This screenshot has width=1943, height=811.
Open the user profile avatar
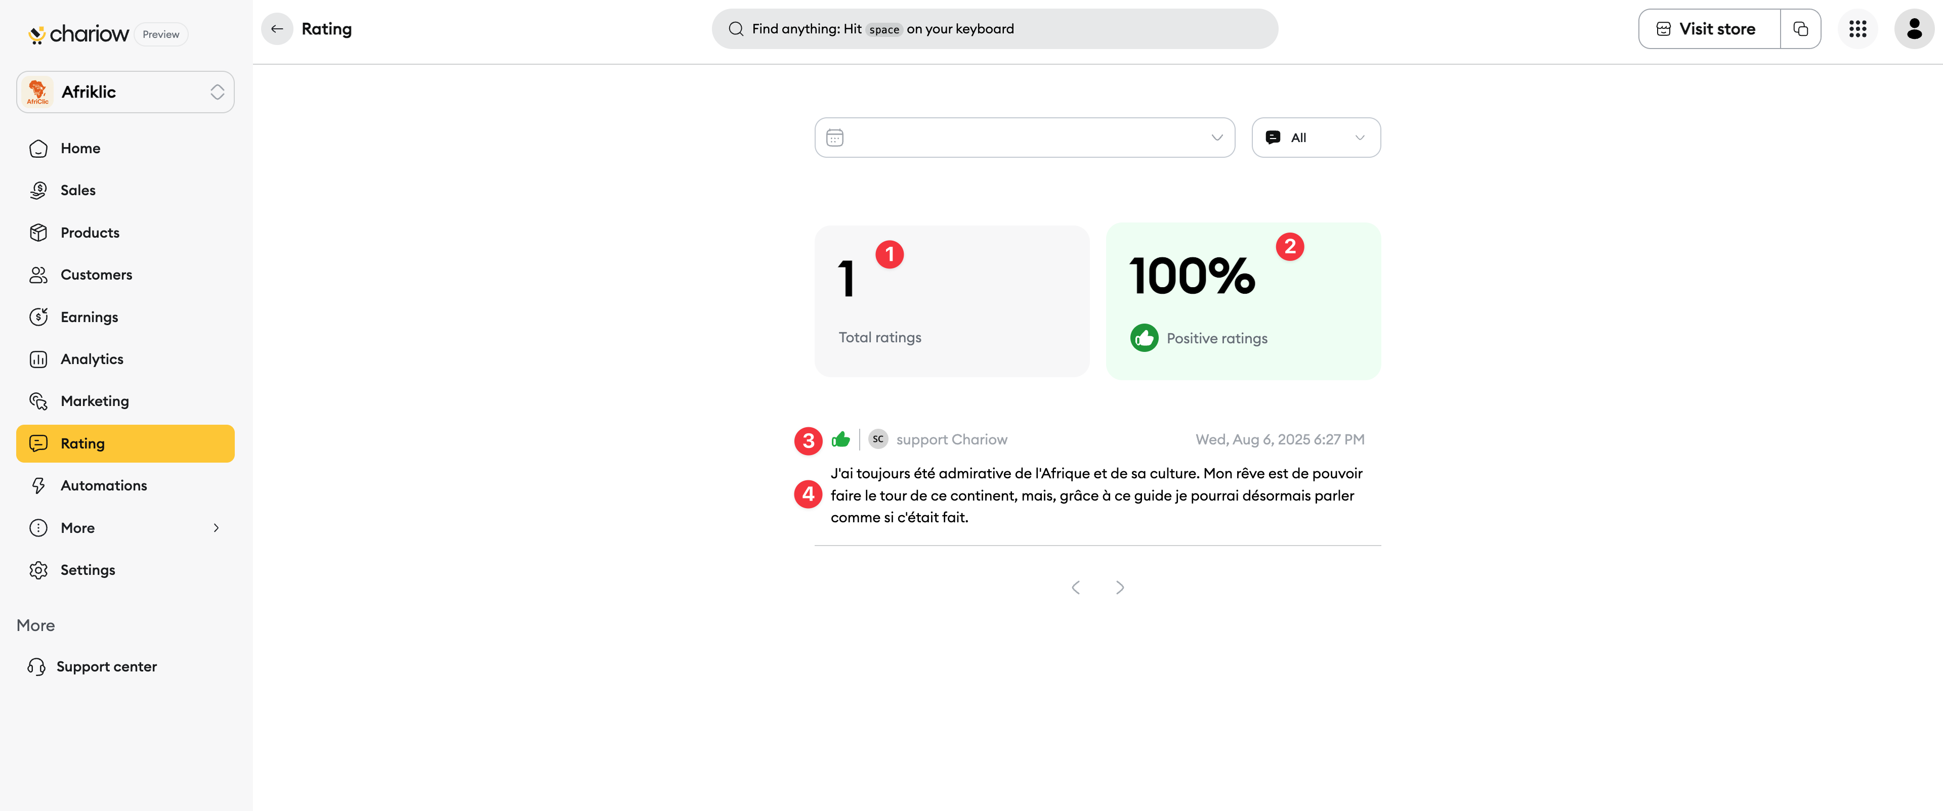(1914, 29)
